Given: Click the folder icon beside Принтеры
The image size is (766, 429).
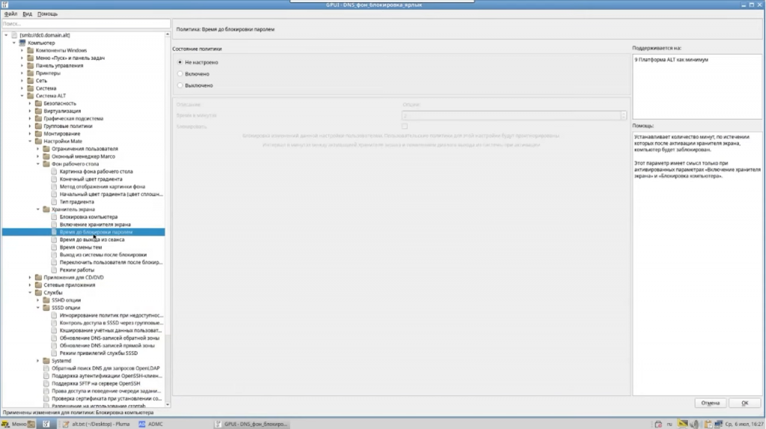Looking at the screenshot, I should [31, 73].
